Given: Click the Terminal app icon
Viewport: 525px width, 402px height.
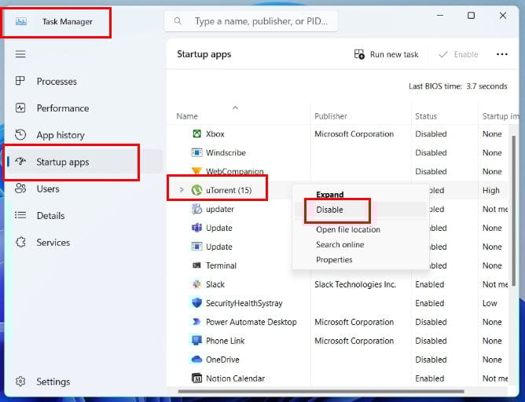Looking at the screenshot, I should [196, 265].
